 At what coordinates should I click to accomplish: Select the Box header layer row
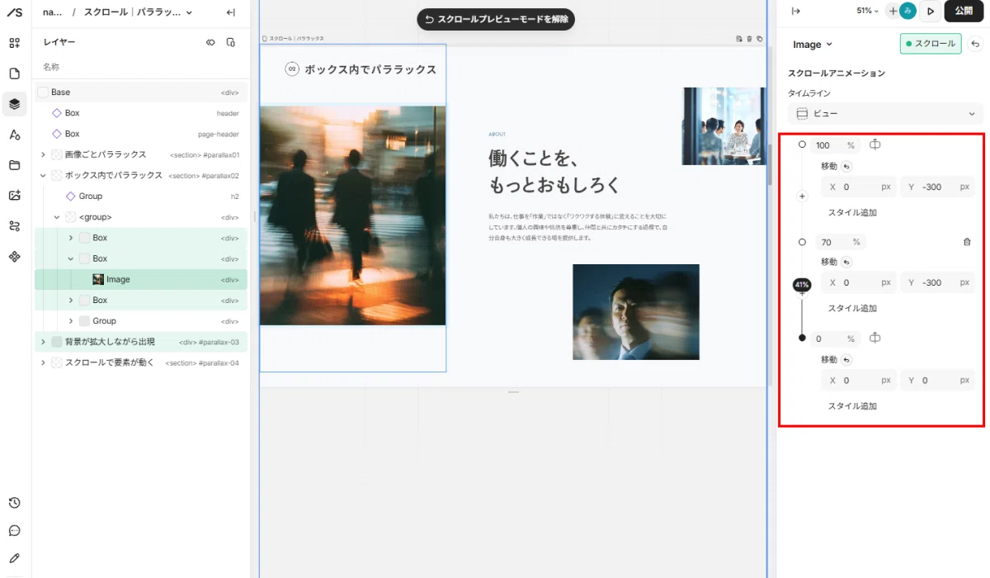point(141,113)
